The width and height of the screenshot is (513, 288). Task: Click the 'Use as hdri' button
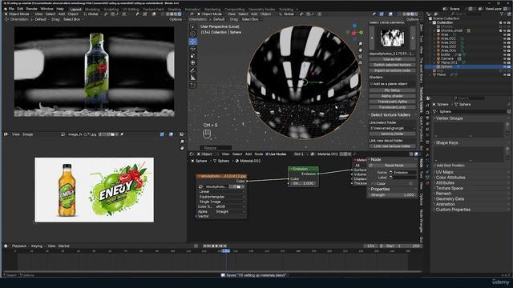point(392,59)
